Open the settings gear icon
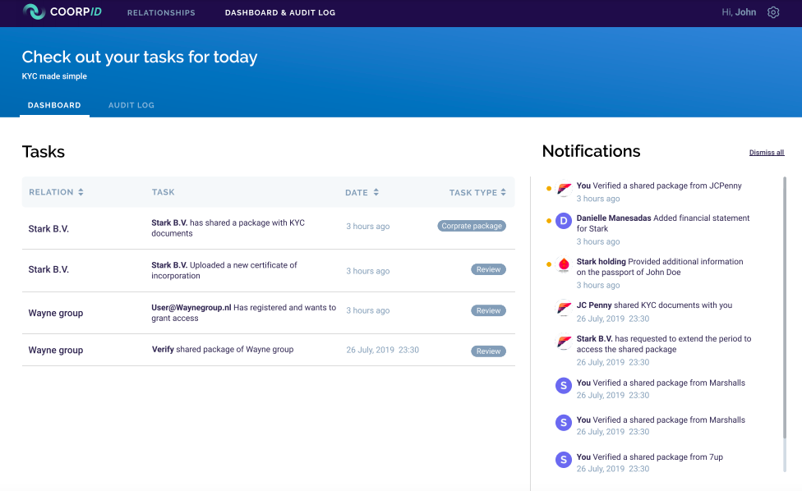 pos(773,12)
